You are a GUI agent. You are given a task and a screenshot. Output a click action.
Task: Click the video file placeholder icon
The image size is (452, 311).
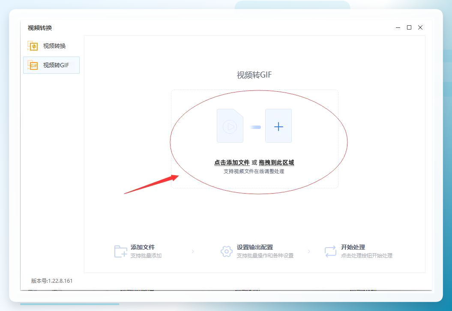tap(230, 126)
